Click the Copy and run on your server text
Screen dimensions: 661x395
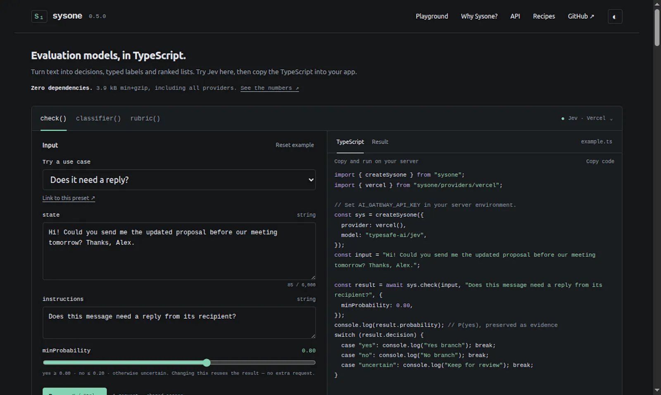point(376,161)
